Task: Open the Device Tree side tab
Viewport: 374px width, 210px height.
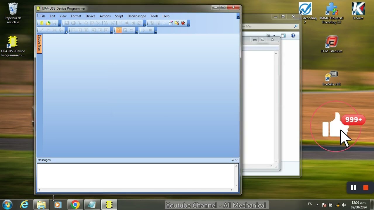Action: [x=39, y=44]
